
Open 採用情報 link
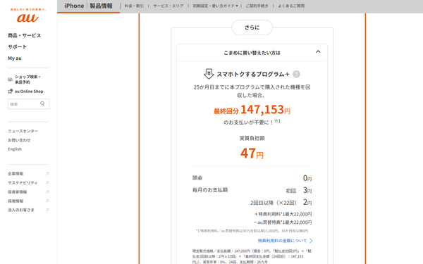click(x=16, y=201)
